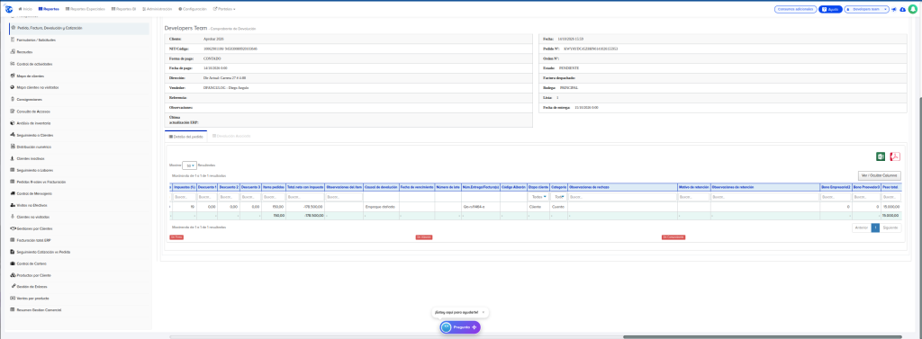Switch to Devolución Asociada tab
This screenshot has height=339, width=922.
pyautogui.click(x=231, y=136)
